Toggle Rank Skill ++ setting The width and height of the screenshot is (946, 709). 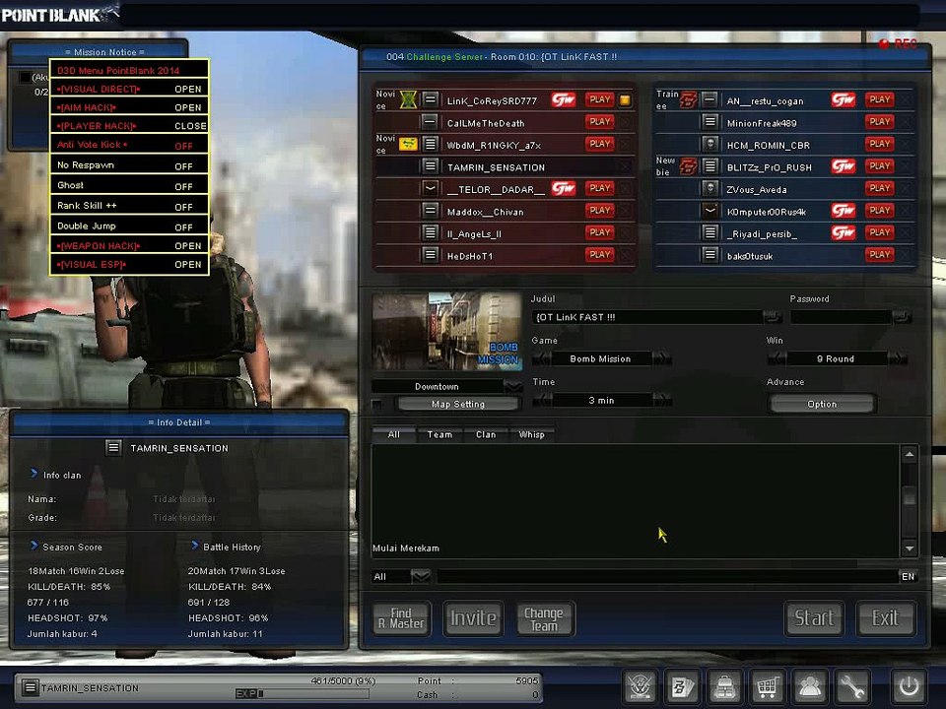[x=129, y=206]
